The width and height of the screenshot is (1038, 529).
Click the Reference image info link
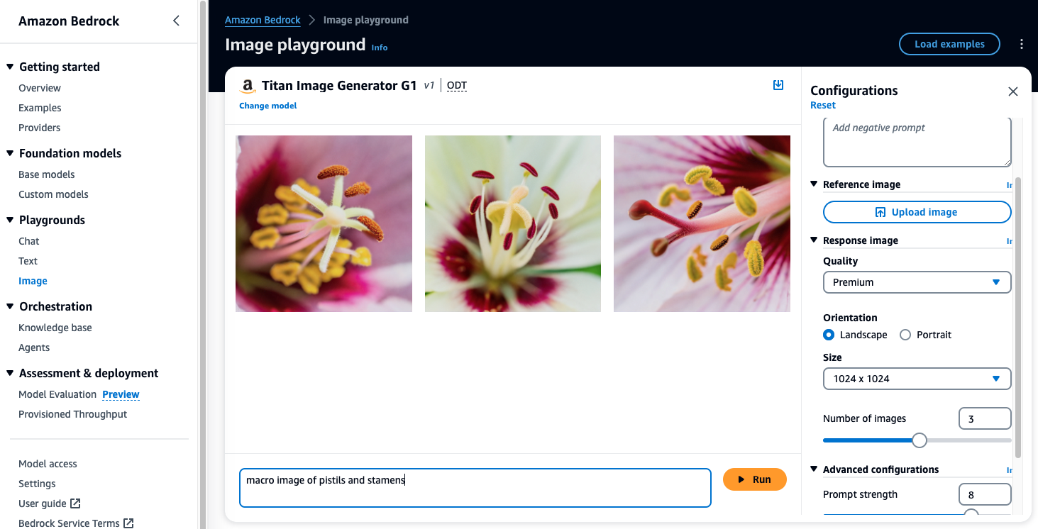pyautogui.click(x=1010, y=185)
